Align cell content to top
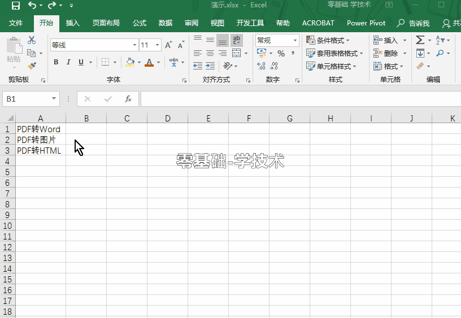 pos(198,38)
